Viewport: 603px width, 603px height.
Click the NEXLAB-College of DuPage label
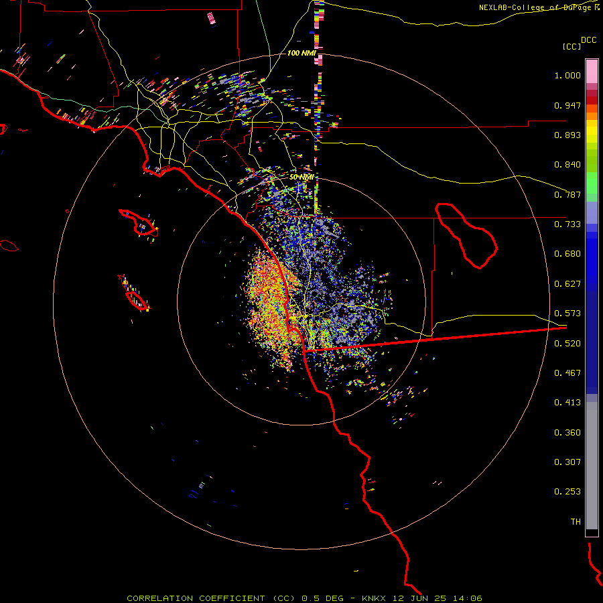pyautogui.click(x=539, y=7)
